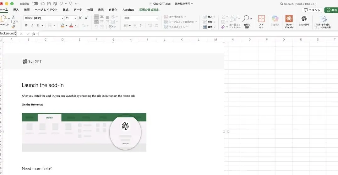Open the 条件付き書式 menu

175,17
